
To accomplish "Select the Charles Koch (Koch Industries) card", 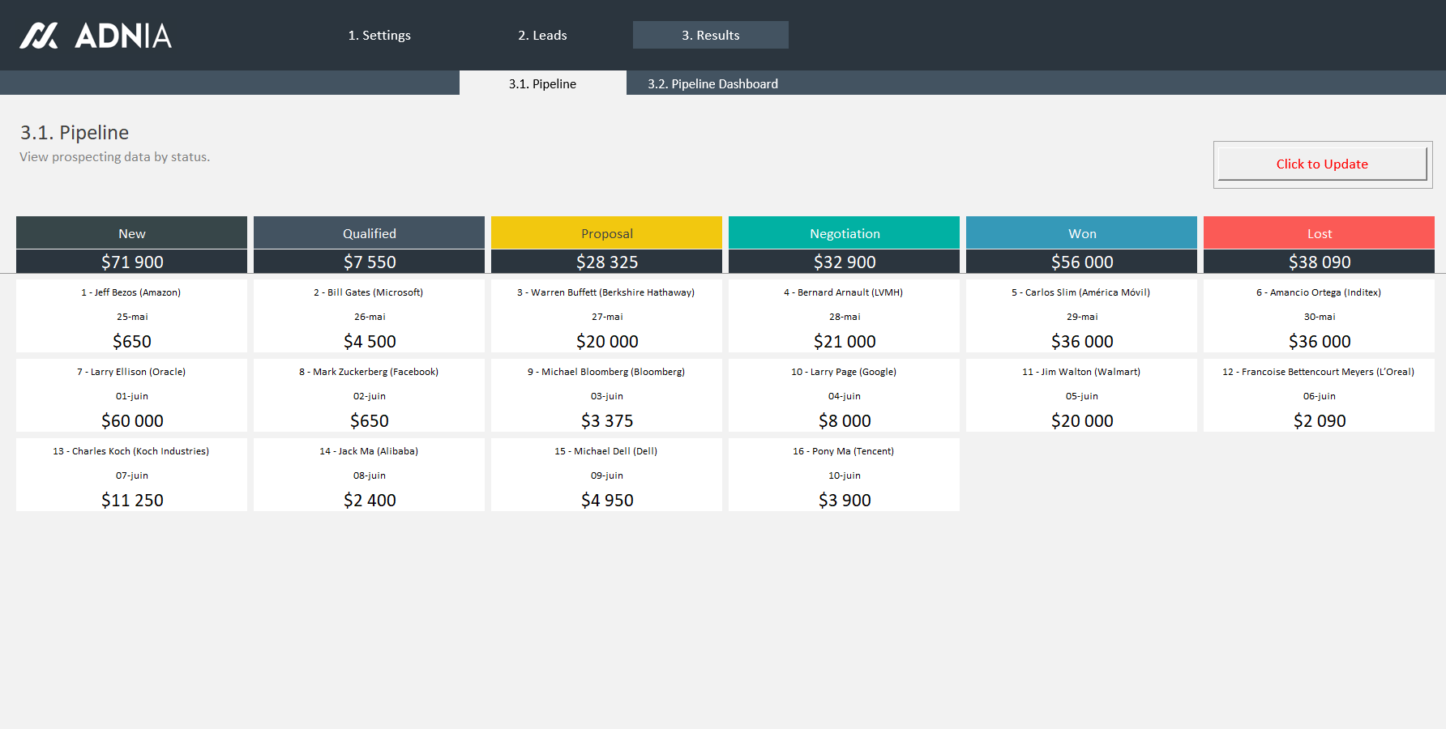I will pyautogui.click(x=131, y=475).
